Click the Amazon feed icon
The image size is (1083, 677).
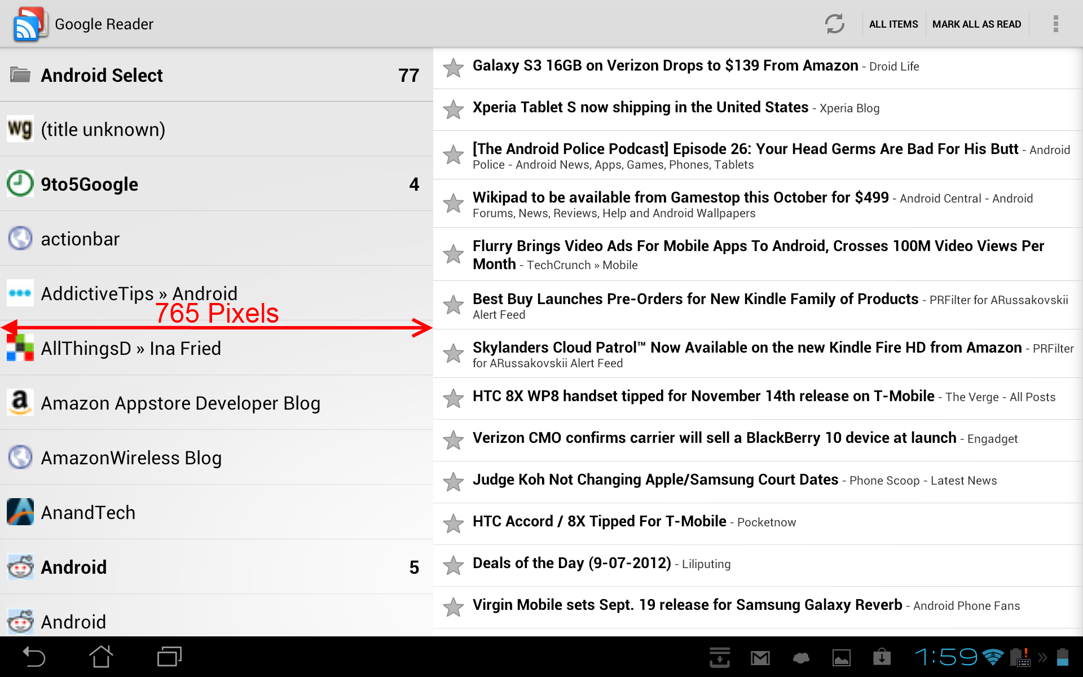click(x=20, y=402)
